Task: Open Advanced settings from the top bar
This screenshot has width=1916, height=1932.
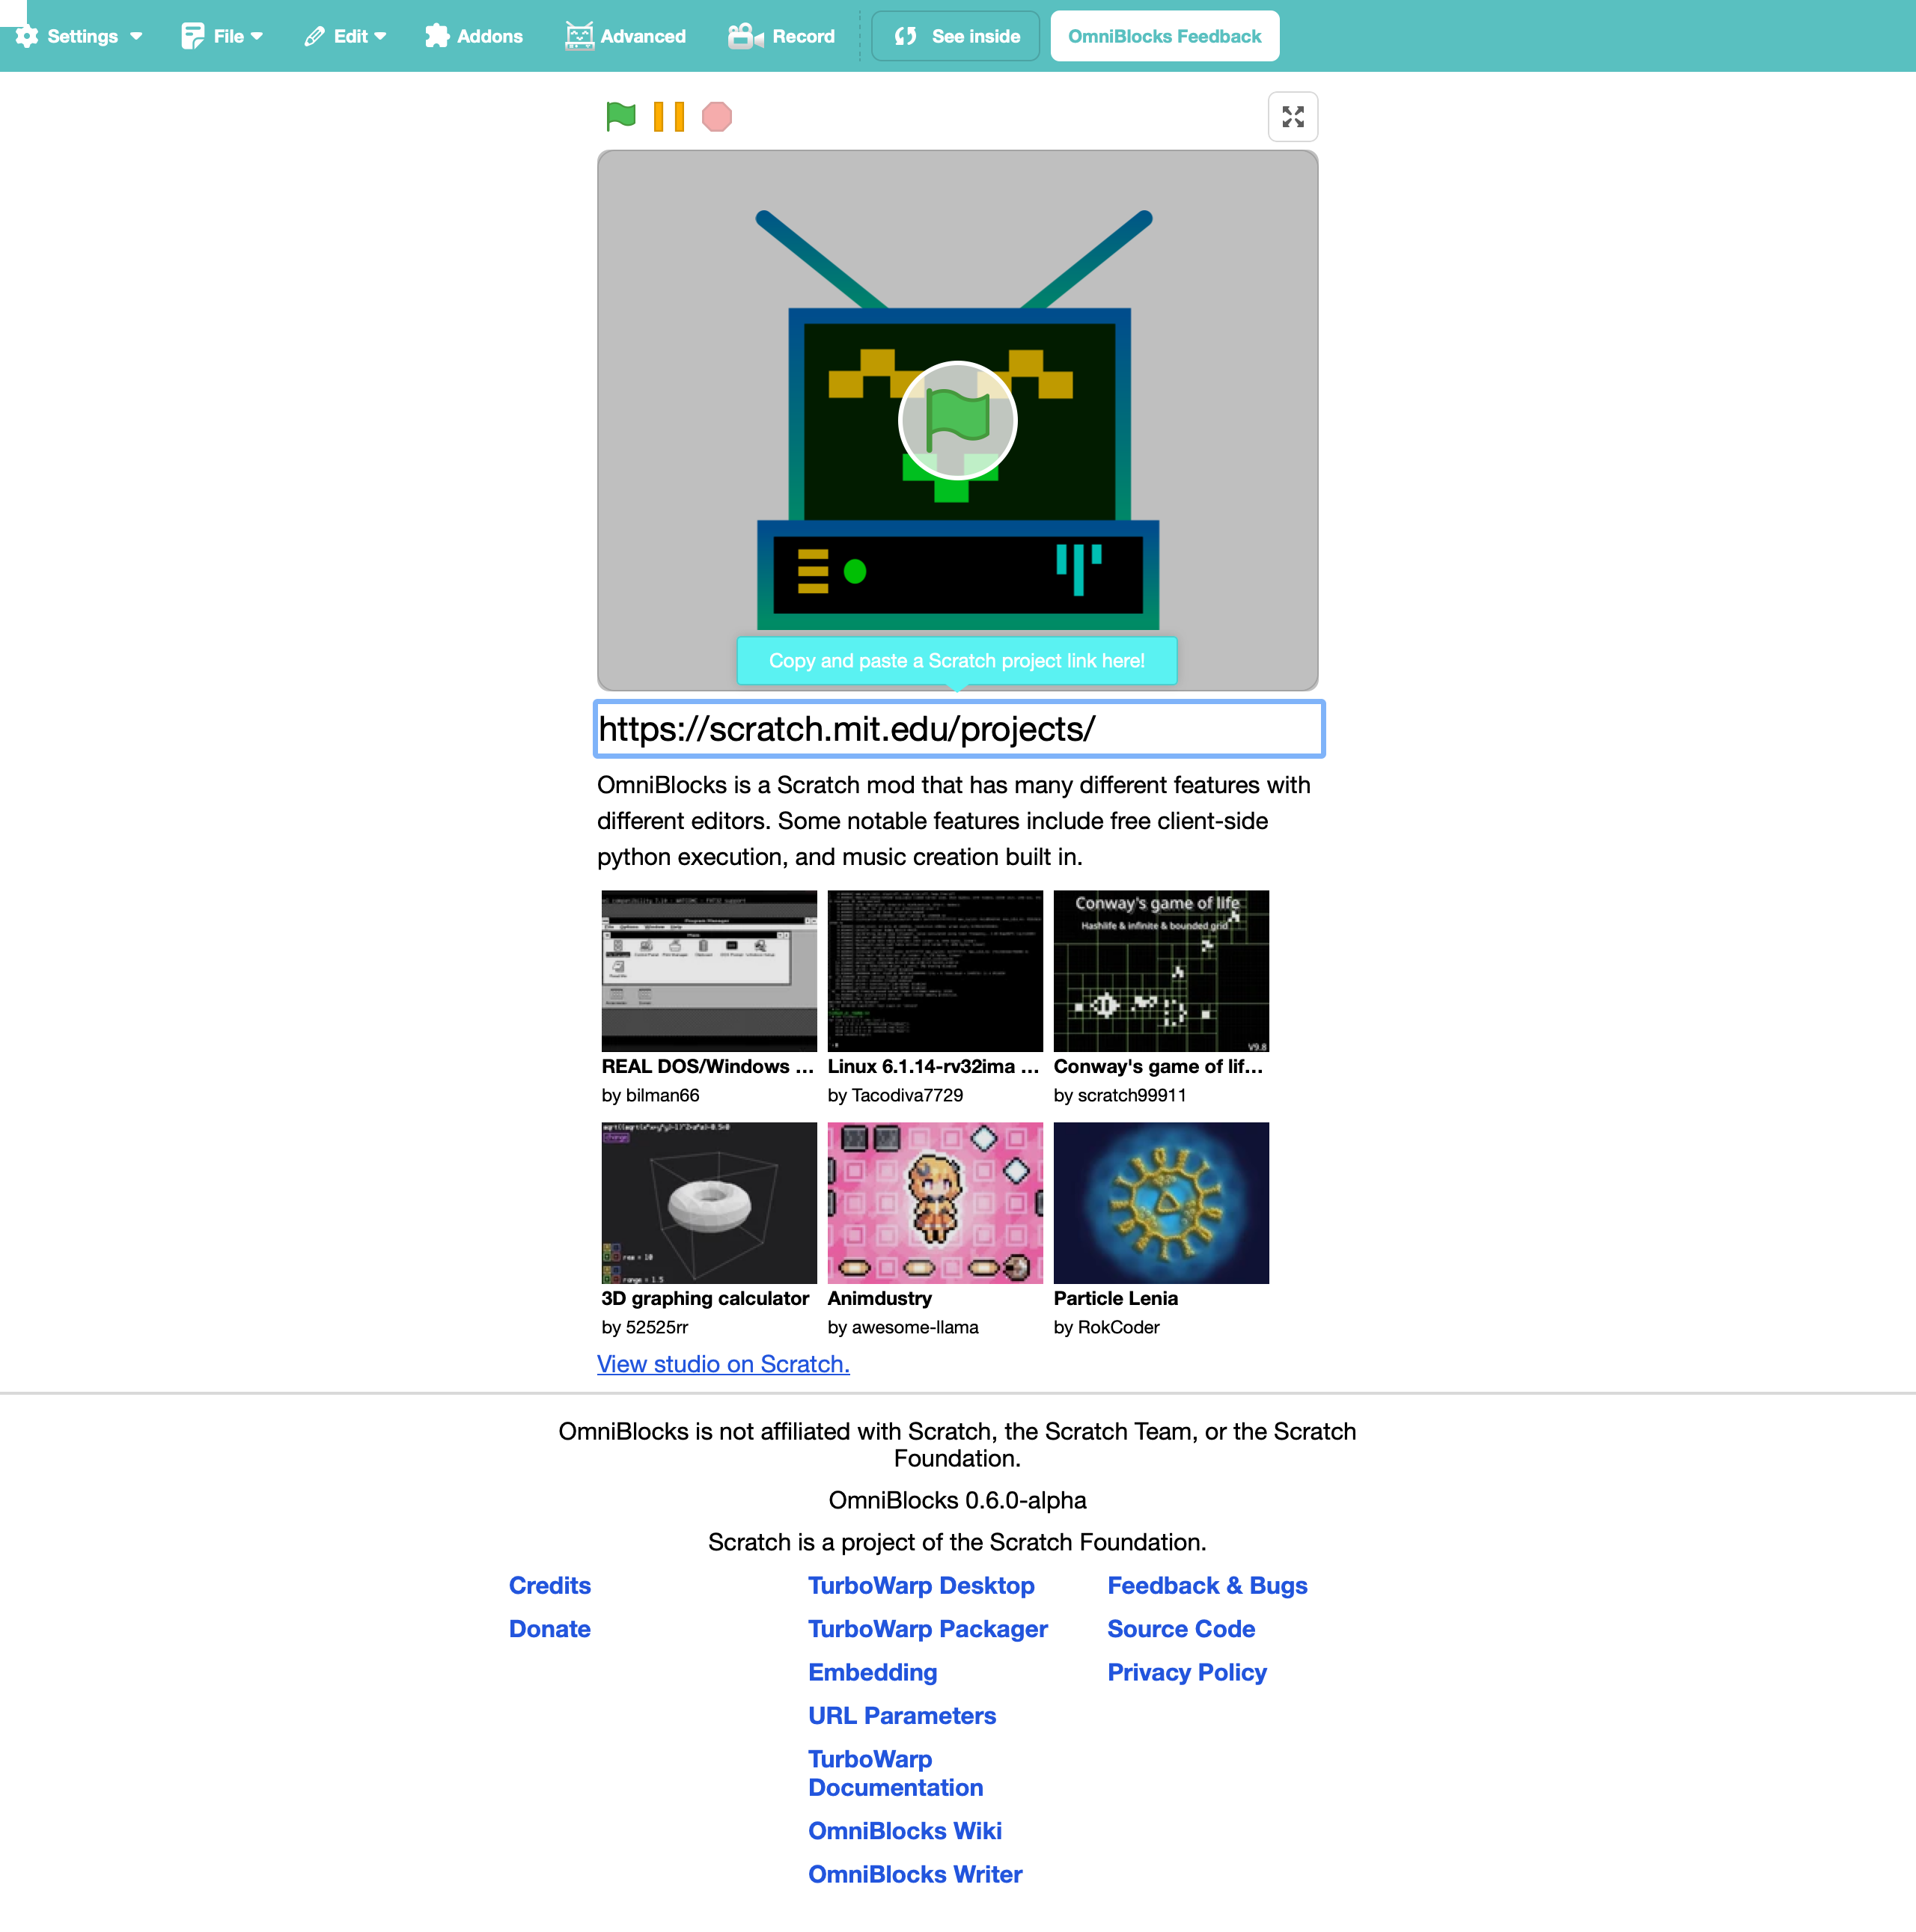Action: pos(625,36)
